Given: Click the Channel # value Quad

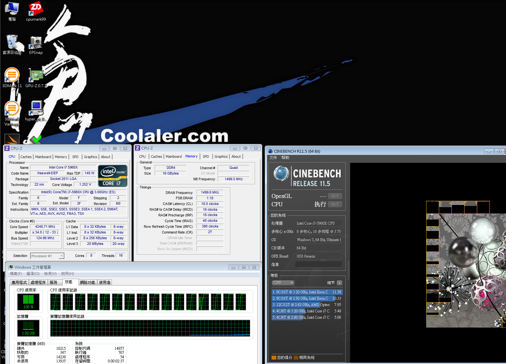Looking at the screenshot, I should click(x=234, y=168).
